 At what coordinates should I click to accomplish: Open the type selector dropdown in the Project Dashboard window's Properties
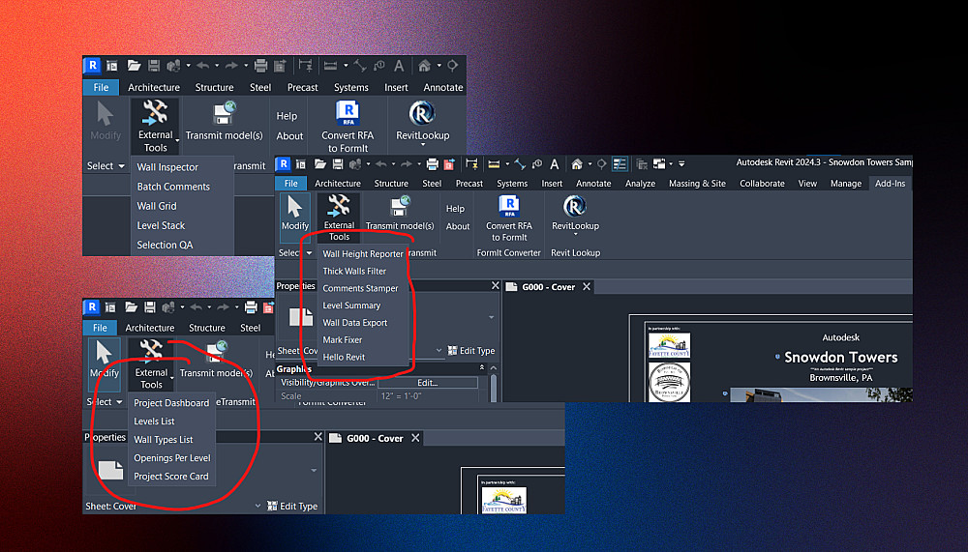(314, 470)
